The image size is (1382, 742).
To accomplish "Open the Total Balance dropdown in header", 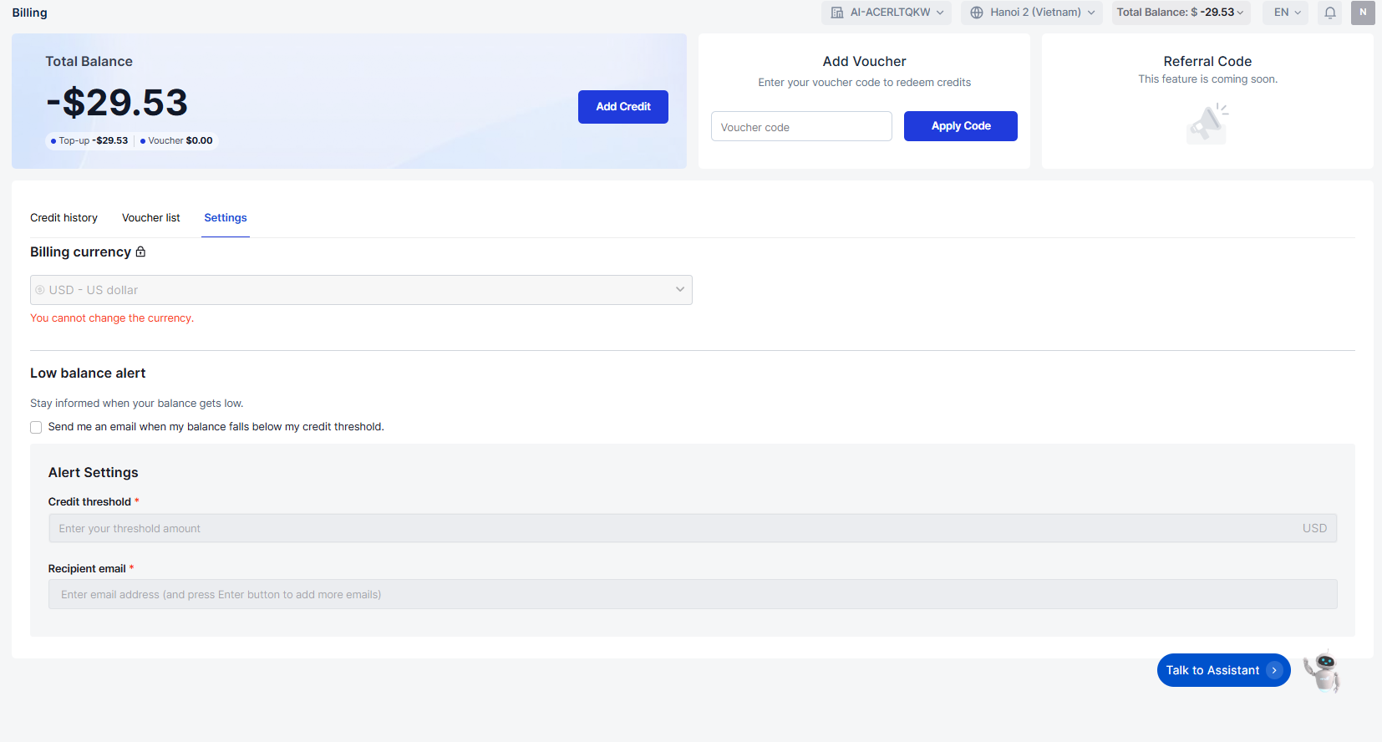I will click(x=1180, y=13).
